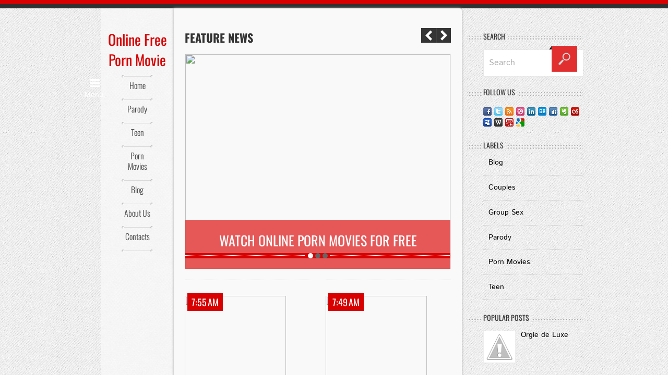Click the featured slide caption title

coord(318,241)
